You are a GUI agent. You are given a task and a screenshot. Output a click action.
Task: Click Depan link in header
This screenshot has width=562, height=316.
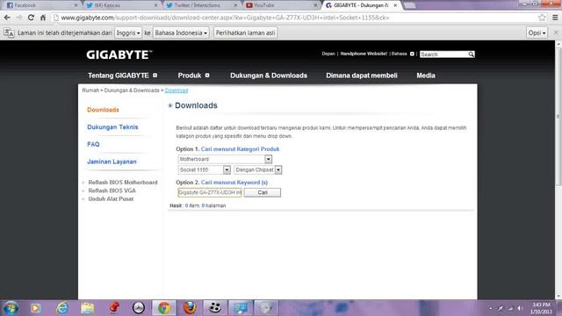click(328, 54)
